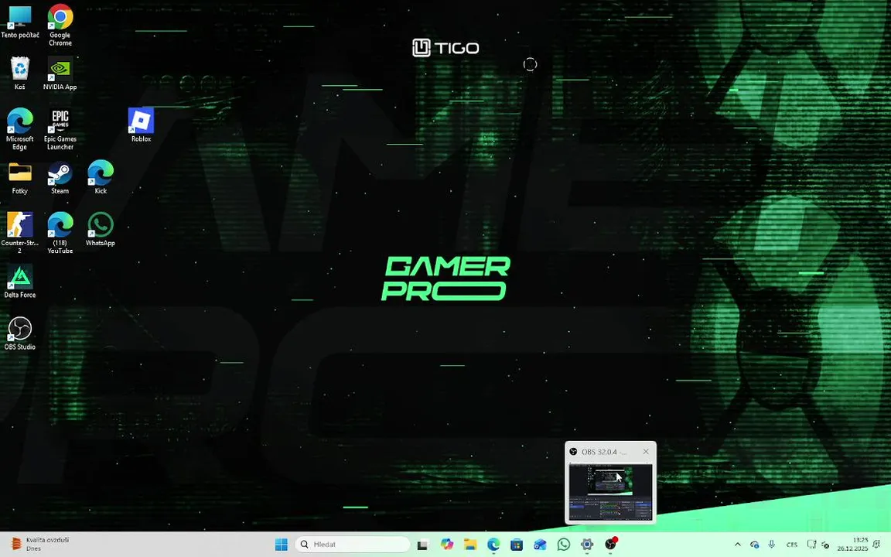This screenshot has height=557, width=891.
Task: Select the Kick desktop shortcut
Action: (101, 178)
